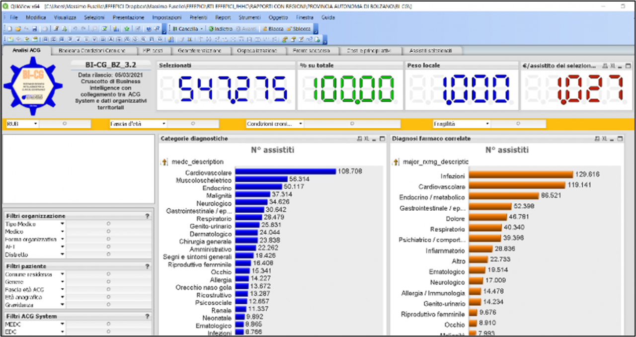
Task: Expand the Forma organizzativa filter
Action: point(62,239)
